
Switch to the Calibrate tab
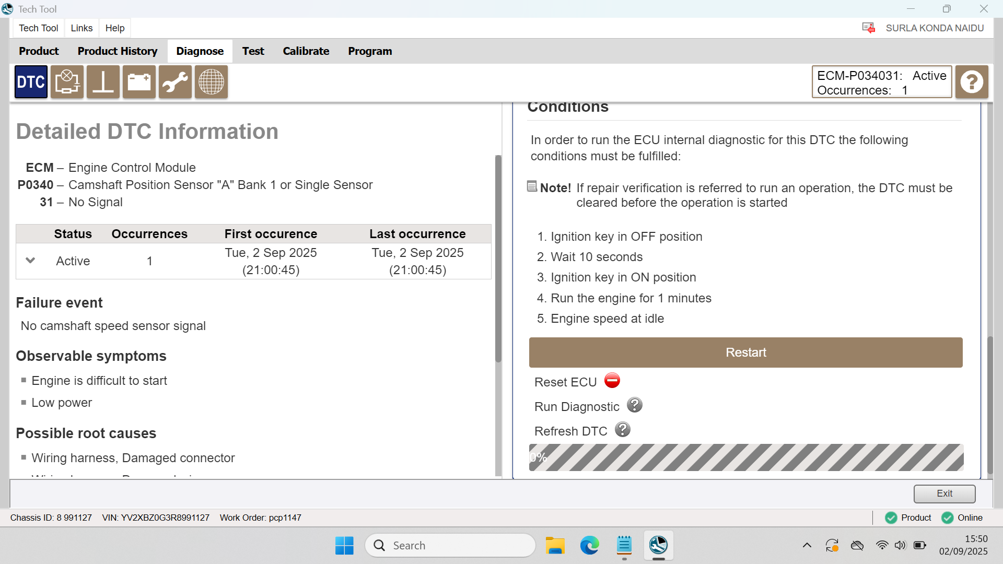tap(306, 51)
